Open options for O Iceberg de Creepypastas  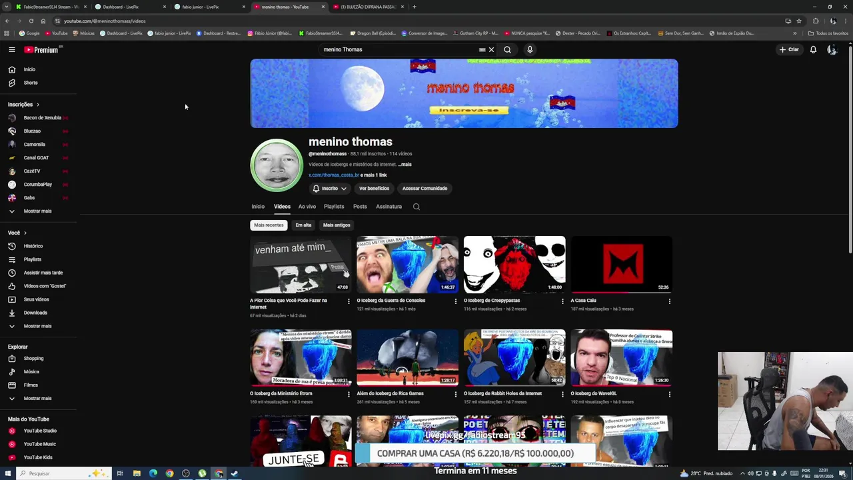click(562, 301)
